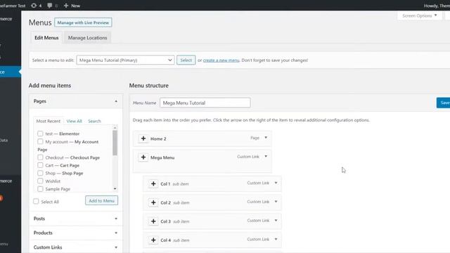Click the plus icon on Col 4
Screen dimensions: 450x253
[153, 240]
